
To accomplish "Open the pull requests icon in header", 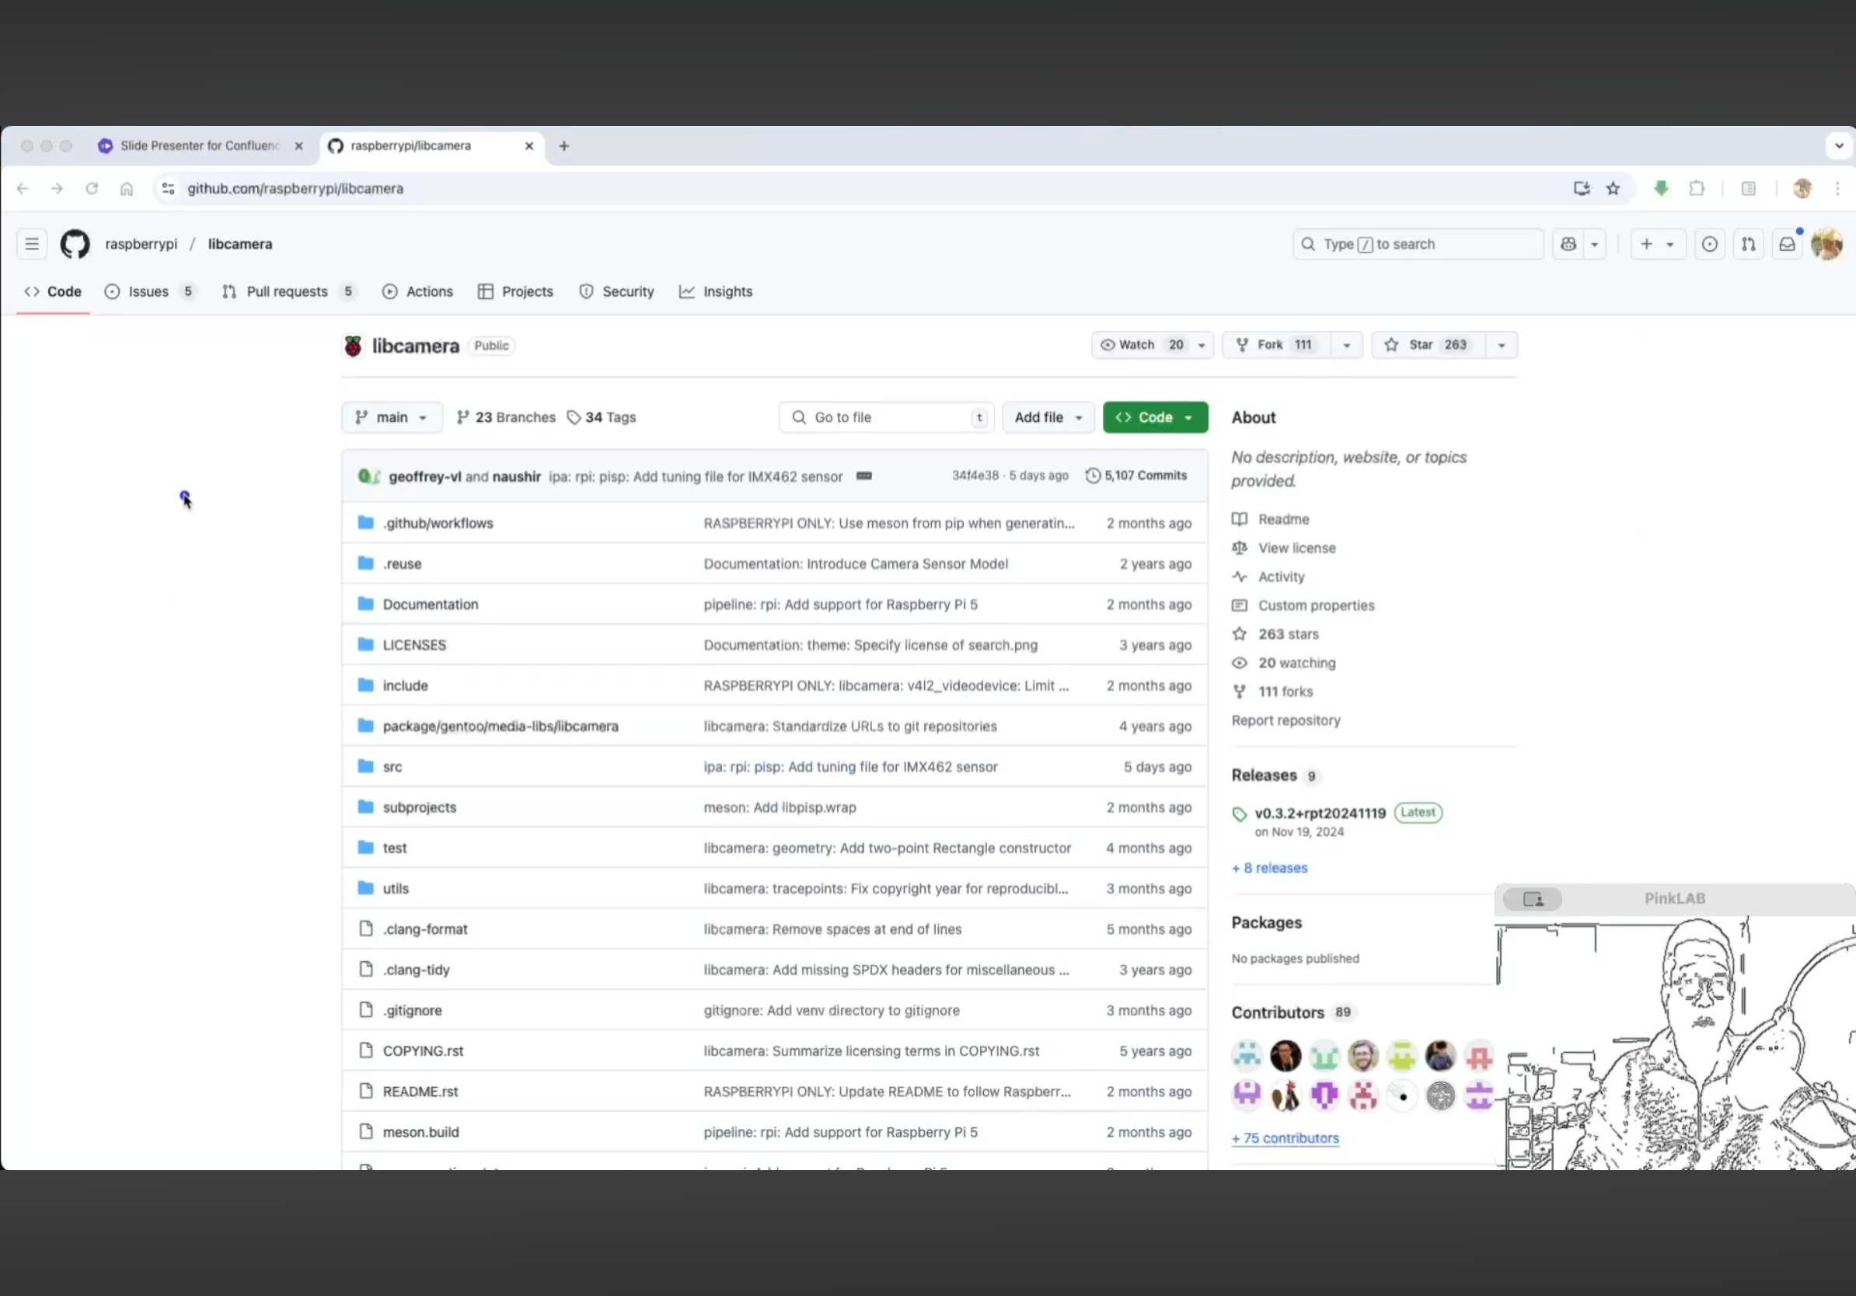I will coord(1748,244).
